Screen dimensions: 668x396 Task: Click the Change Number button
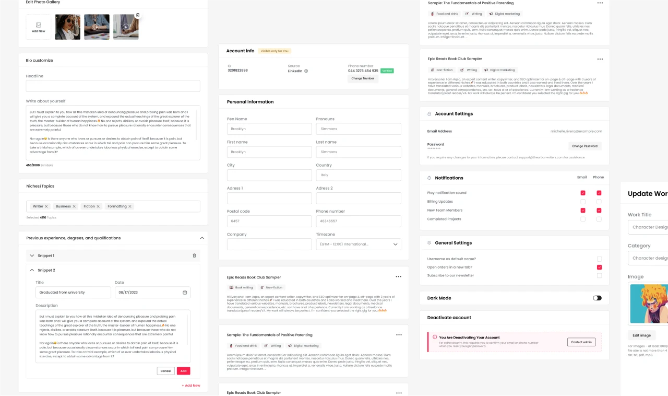click(363, 78)
